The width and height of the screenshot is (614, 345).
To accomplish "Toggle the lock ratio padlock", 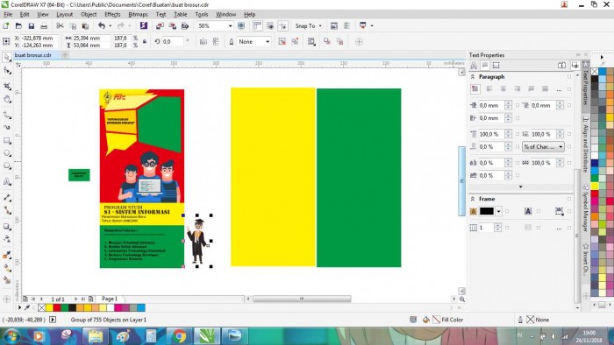I will [145, 41].
